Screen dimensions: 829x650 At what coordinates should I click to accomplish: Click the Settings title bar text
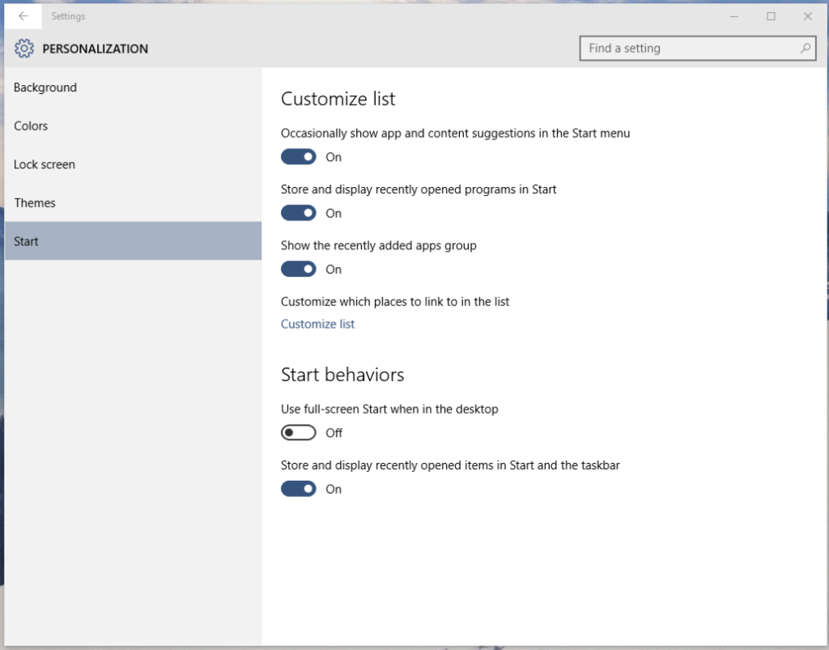pyautogui.click(x=68, y=16)
